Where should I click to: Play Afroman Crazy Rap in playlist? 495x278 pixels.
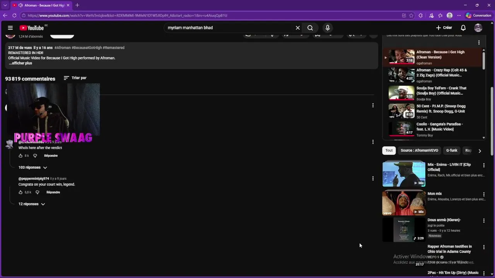[x=432, y=75]
